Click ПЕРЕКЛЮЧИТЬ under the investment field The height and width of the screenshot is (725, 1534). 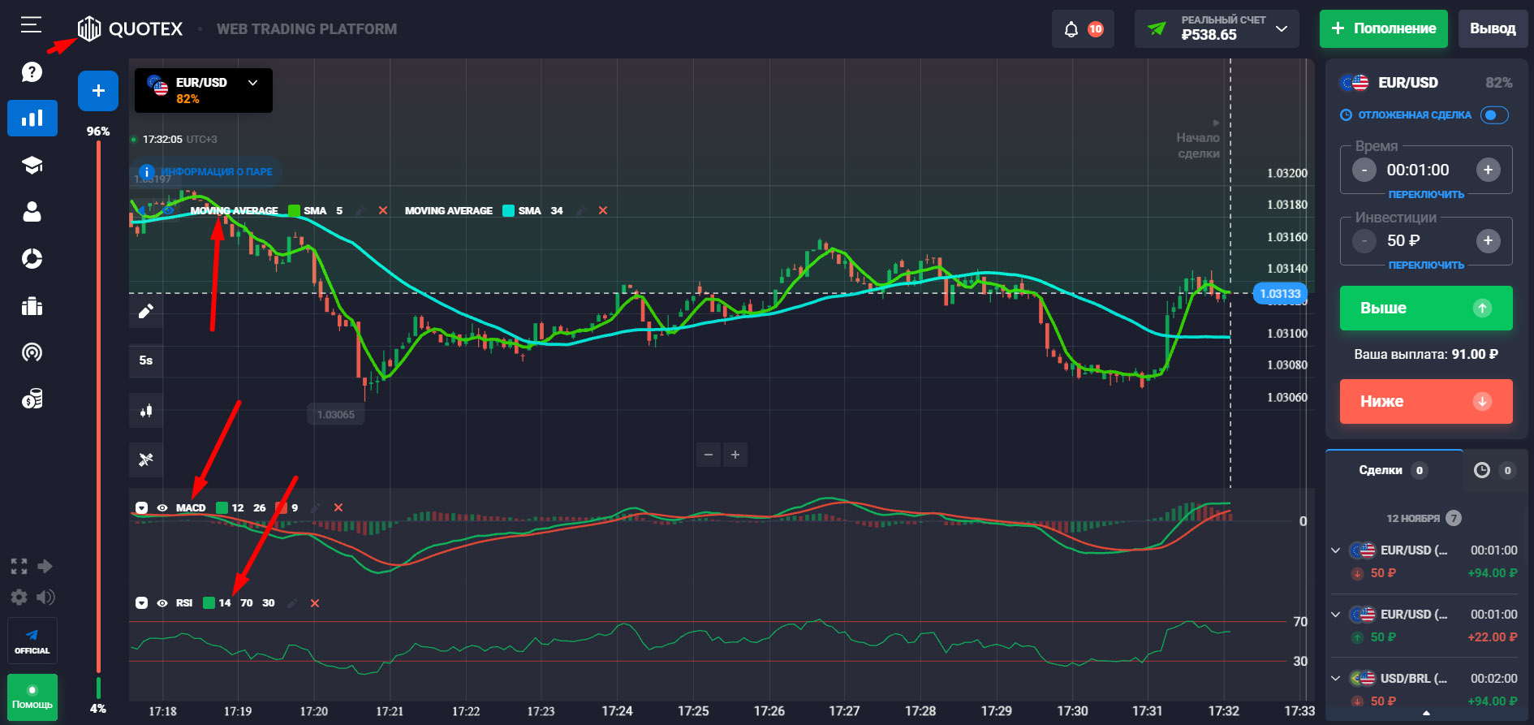click(1426, 265)
